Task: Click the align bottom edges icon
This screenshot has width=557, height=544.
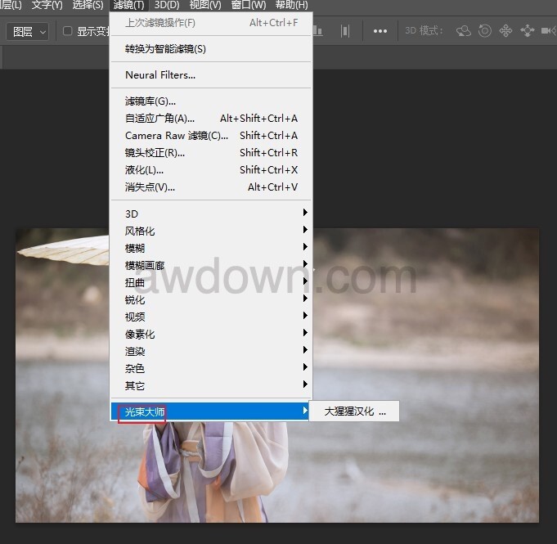Action: click(317, 31)
